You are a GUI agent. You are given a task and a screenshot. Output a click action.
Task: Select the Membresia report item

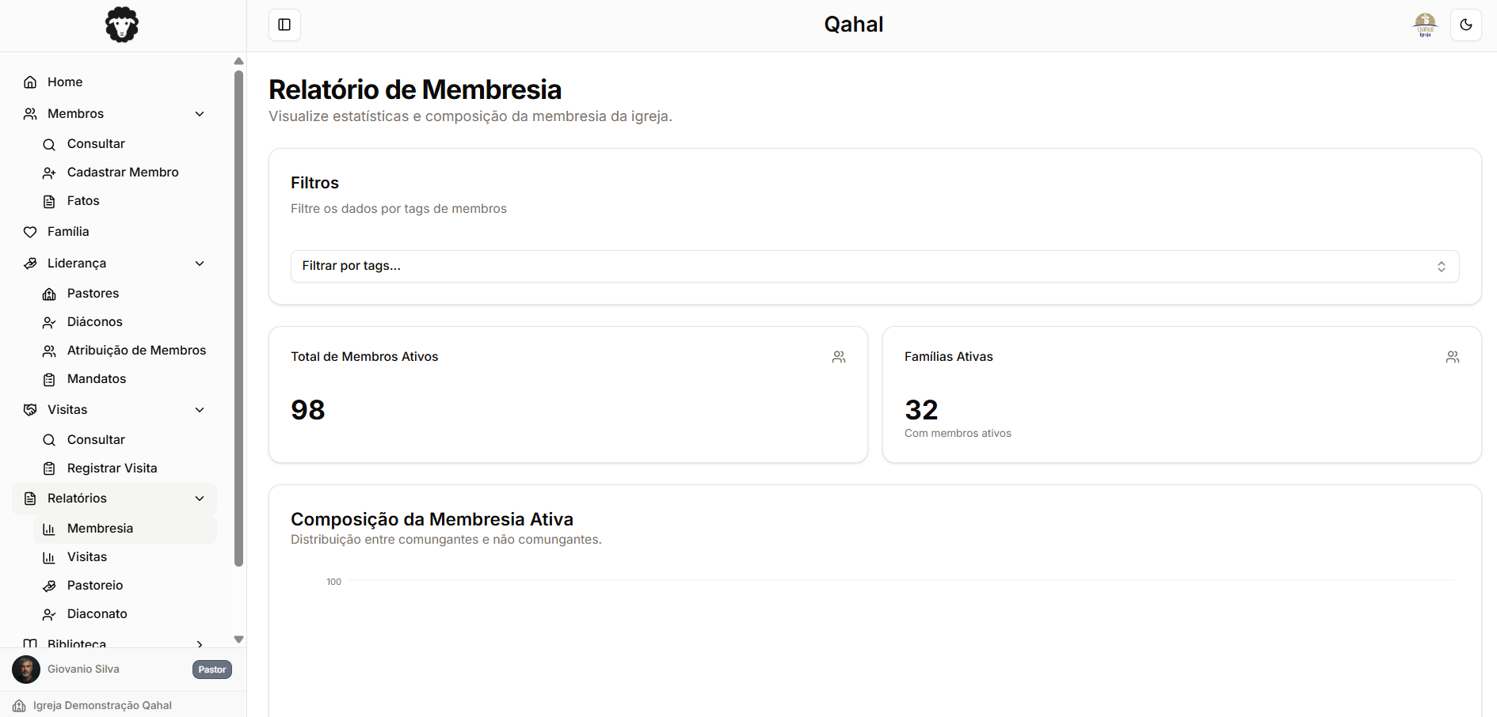(x=100, y=529)
